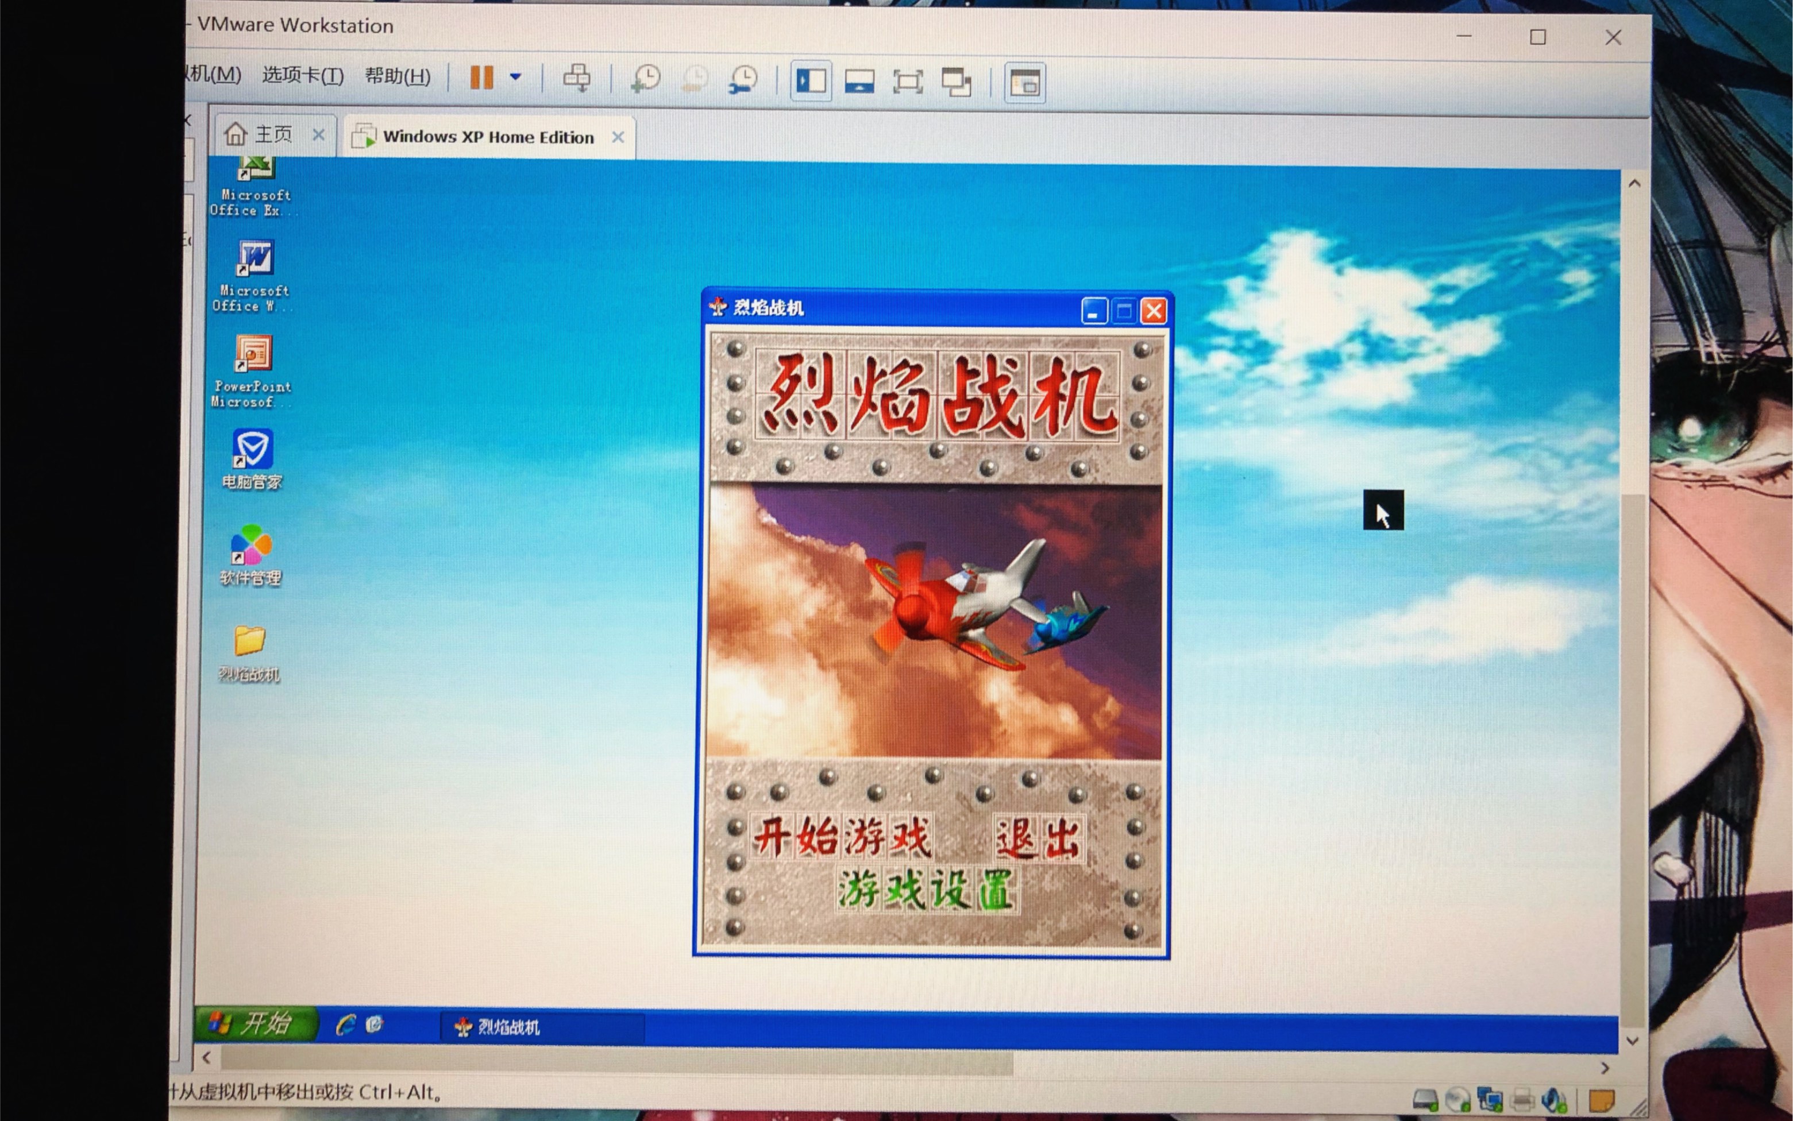Open the 软件管理 desktop shortcut
The image size is (1793, 1121).
tap(250, 555)
